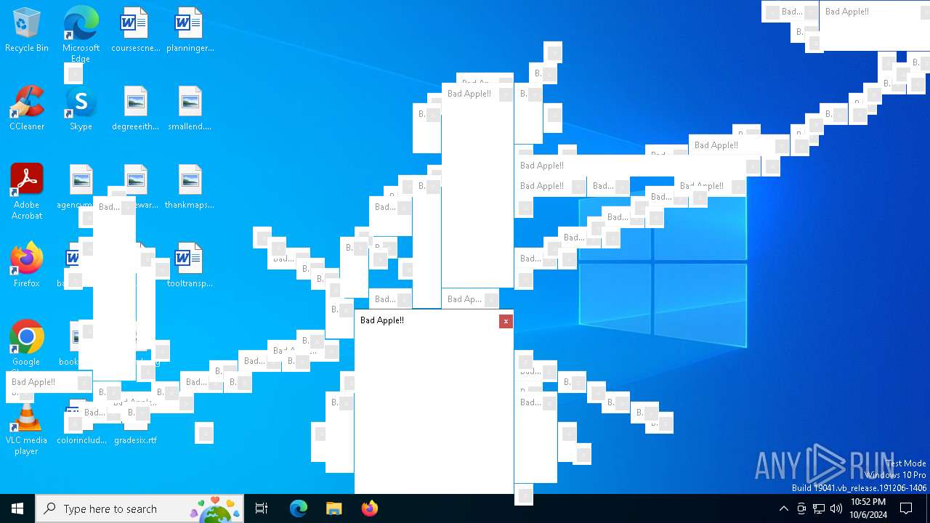Screen dimensions: 930x523
Task: Click the taskbar search box
Action: (139, 508)
